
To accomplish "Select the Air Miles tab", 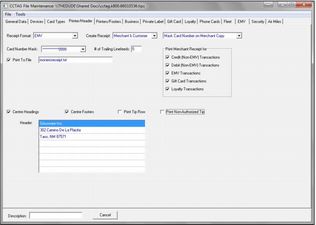I will point(276,22).
